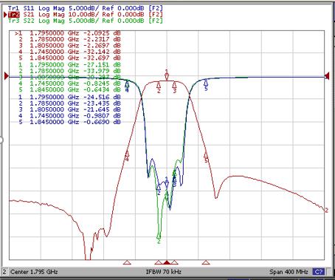Click green marker 2 at S22 minimum

point(159,239)
